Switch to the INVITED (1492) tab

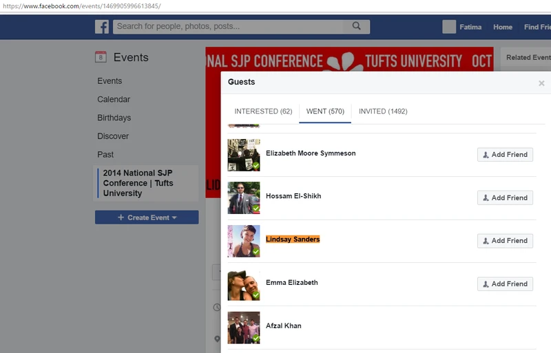[x=383, y=111]
